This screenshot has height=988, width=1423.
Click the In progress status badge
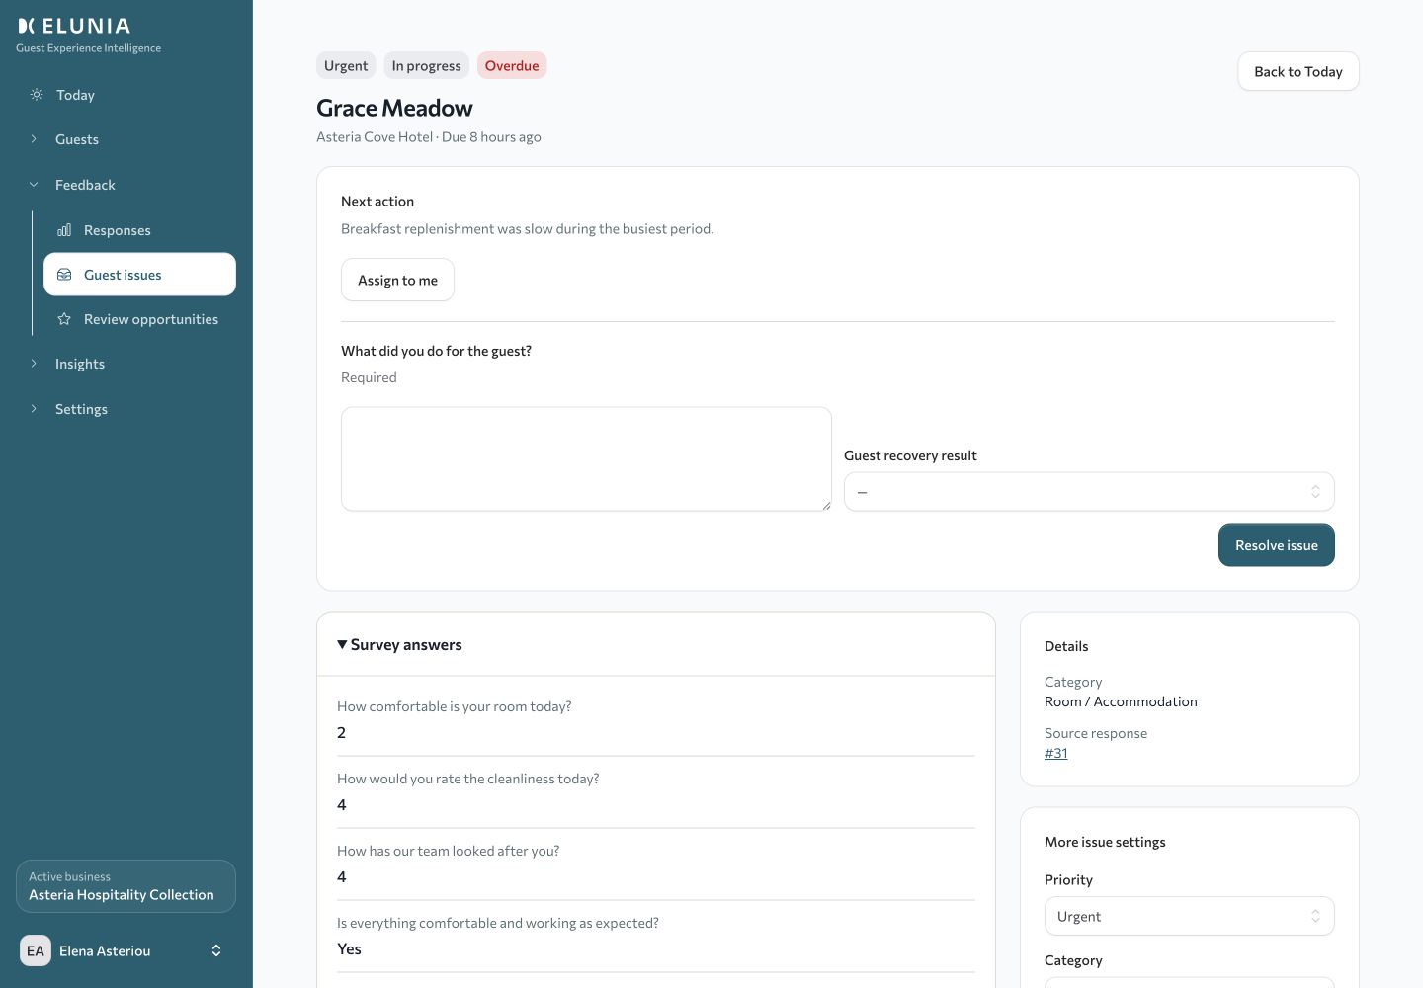pos(426,65)
